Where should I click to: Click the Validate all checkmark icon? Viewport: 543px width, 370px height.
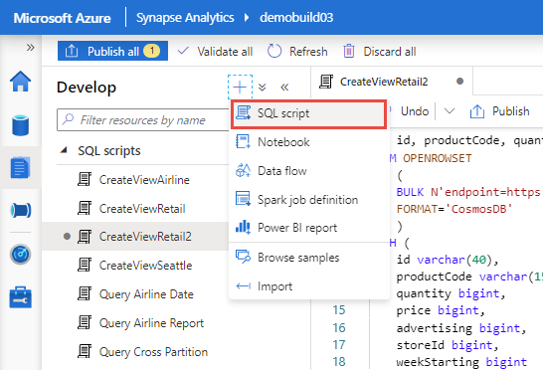coord(183,51)
